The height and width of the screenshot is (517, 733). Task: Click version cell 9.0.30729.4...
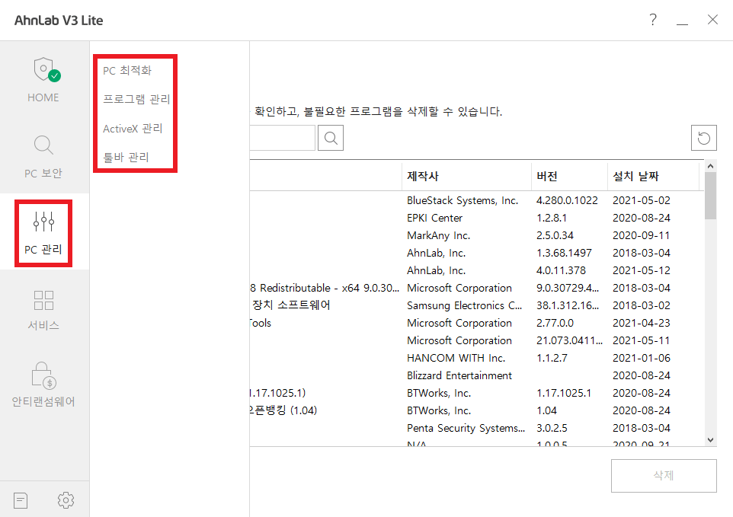click(x=568, y=288)
